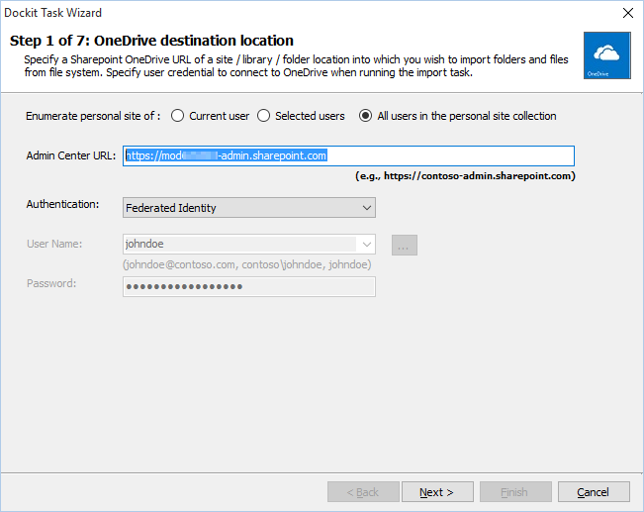Open the Authentication dropdown
The width and height of the screenshot is (644, 512).
click(x=249, y=208)
